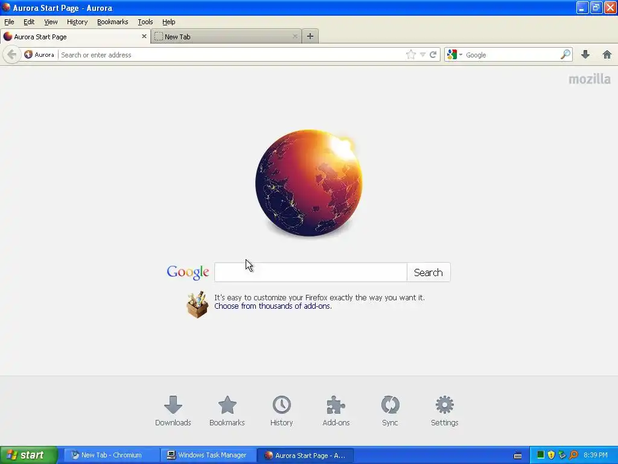Click the search magnifier icon in toolbar
The height and width of the screenshot is (464, 618).
point(565,54)
